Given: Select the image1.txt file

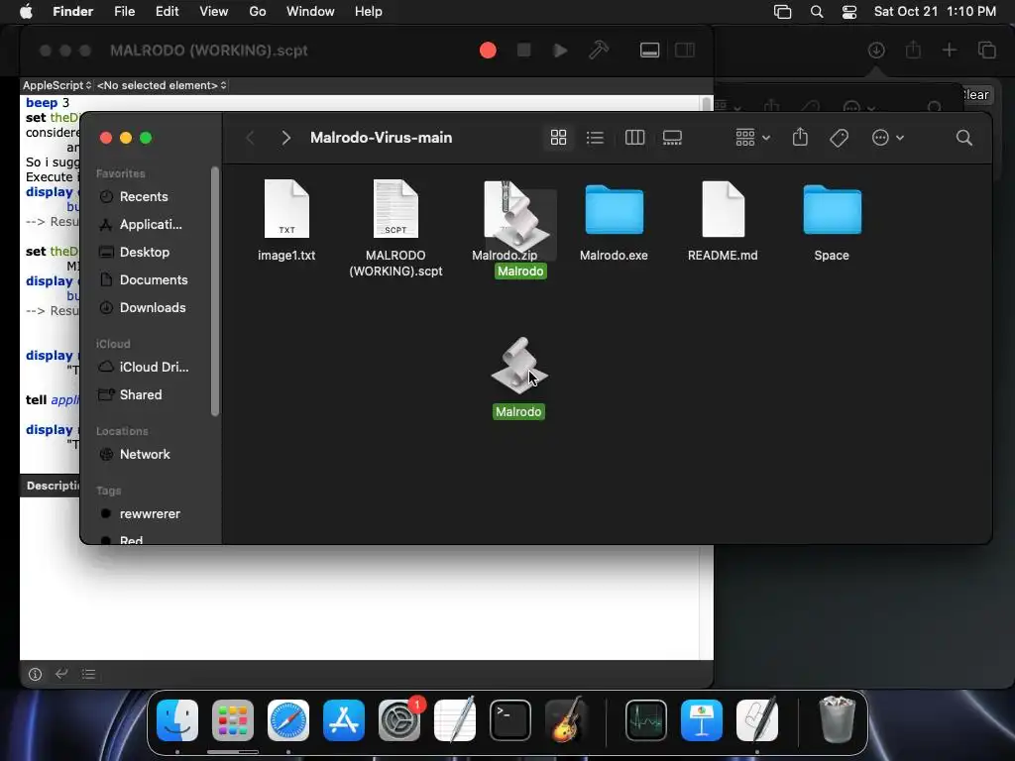Looking at the screenshot, I should pyautogui.click(x=286, y=220).
